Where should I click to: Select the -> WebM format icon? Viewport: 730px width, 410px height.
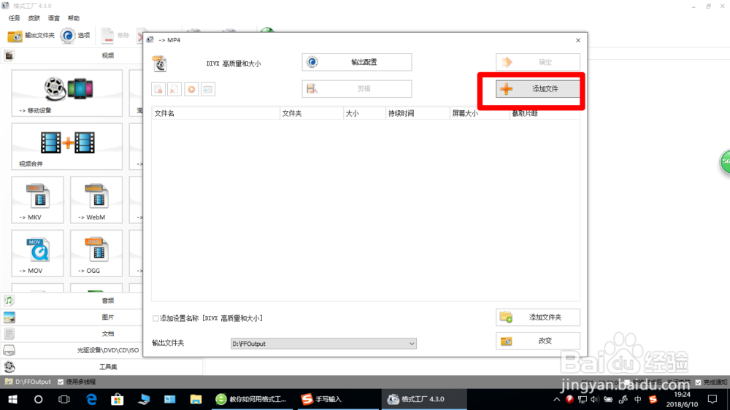tap(96, 200)
